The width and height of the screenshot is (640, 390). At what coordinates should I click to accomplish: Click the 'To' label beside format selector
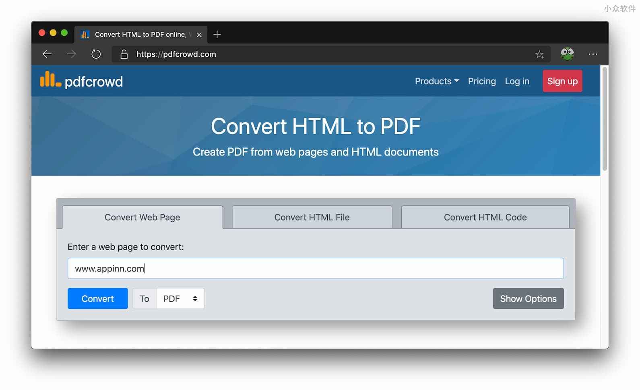pos(145,298)
